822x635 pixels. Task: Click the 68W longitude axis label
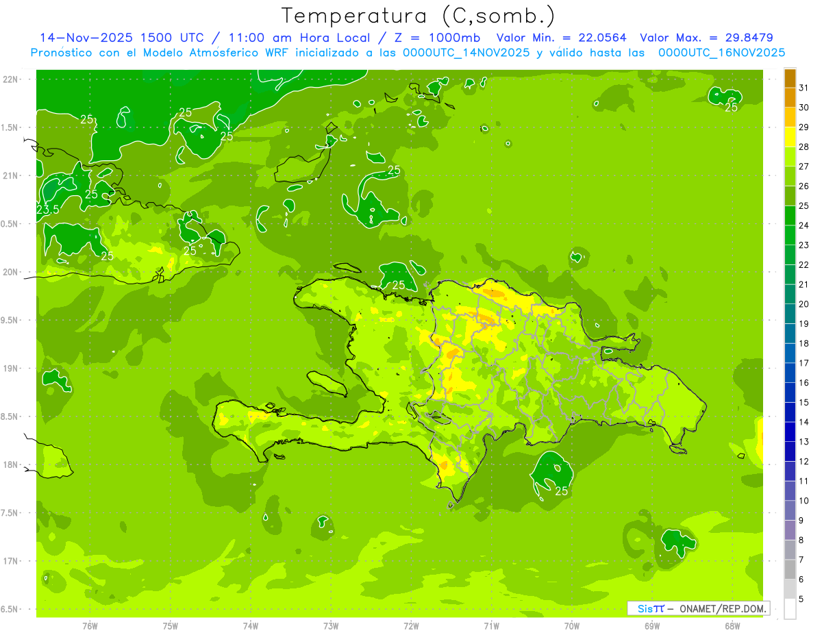click(732, 626)
